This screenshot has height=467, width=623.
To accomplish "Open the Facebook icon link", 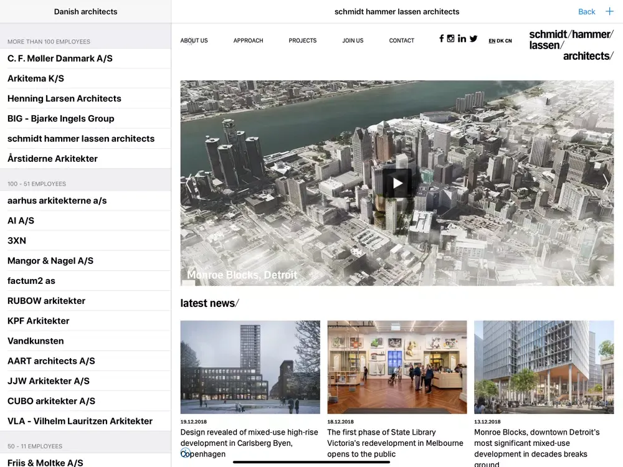I will tap(442, 39).
